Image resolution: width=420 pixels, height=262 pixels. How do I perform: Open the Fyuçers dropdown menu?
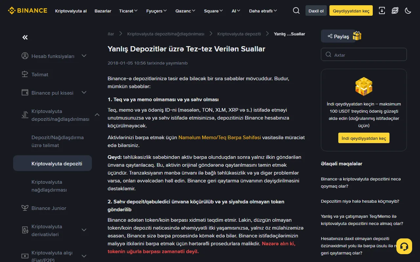point(157,11)
